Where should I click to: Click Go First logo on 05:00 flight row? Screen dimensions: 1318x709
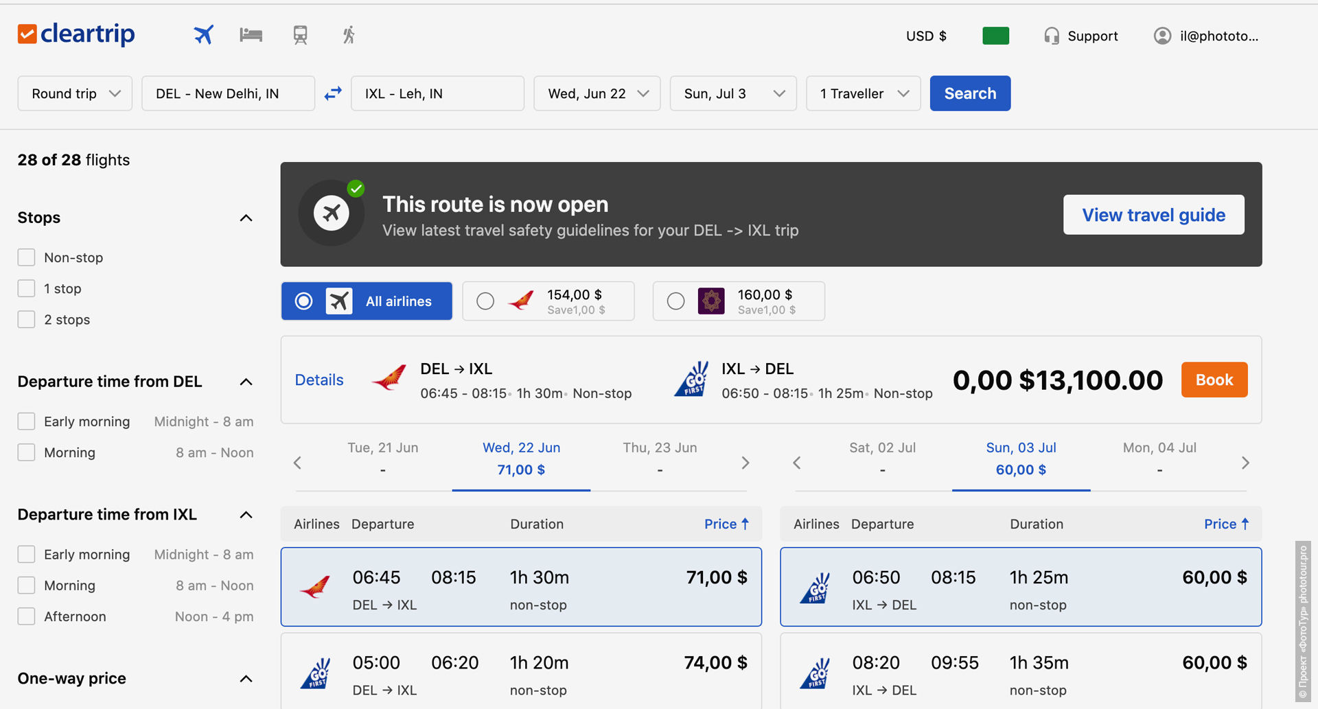click(316, 673)
